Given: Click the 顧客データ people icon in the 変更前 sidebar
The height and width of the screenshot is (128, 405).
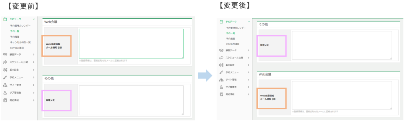Looking at the screenshot, I should [x=5, y=54].
